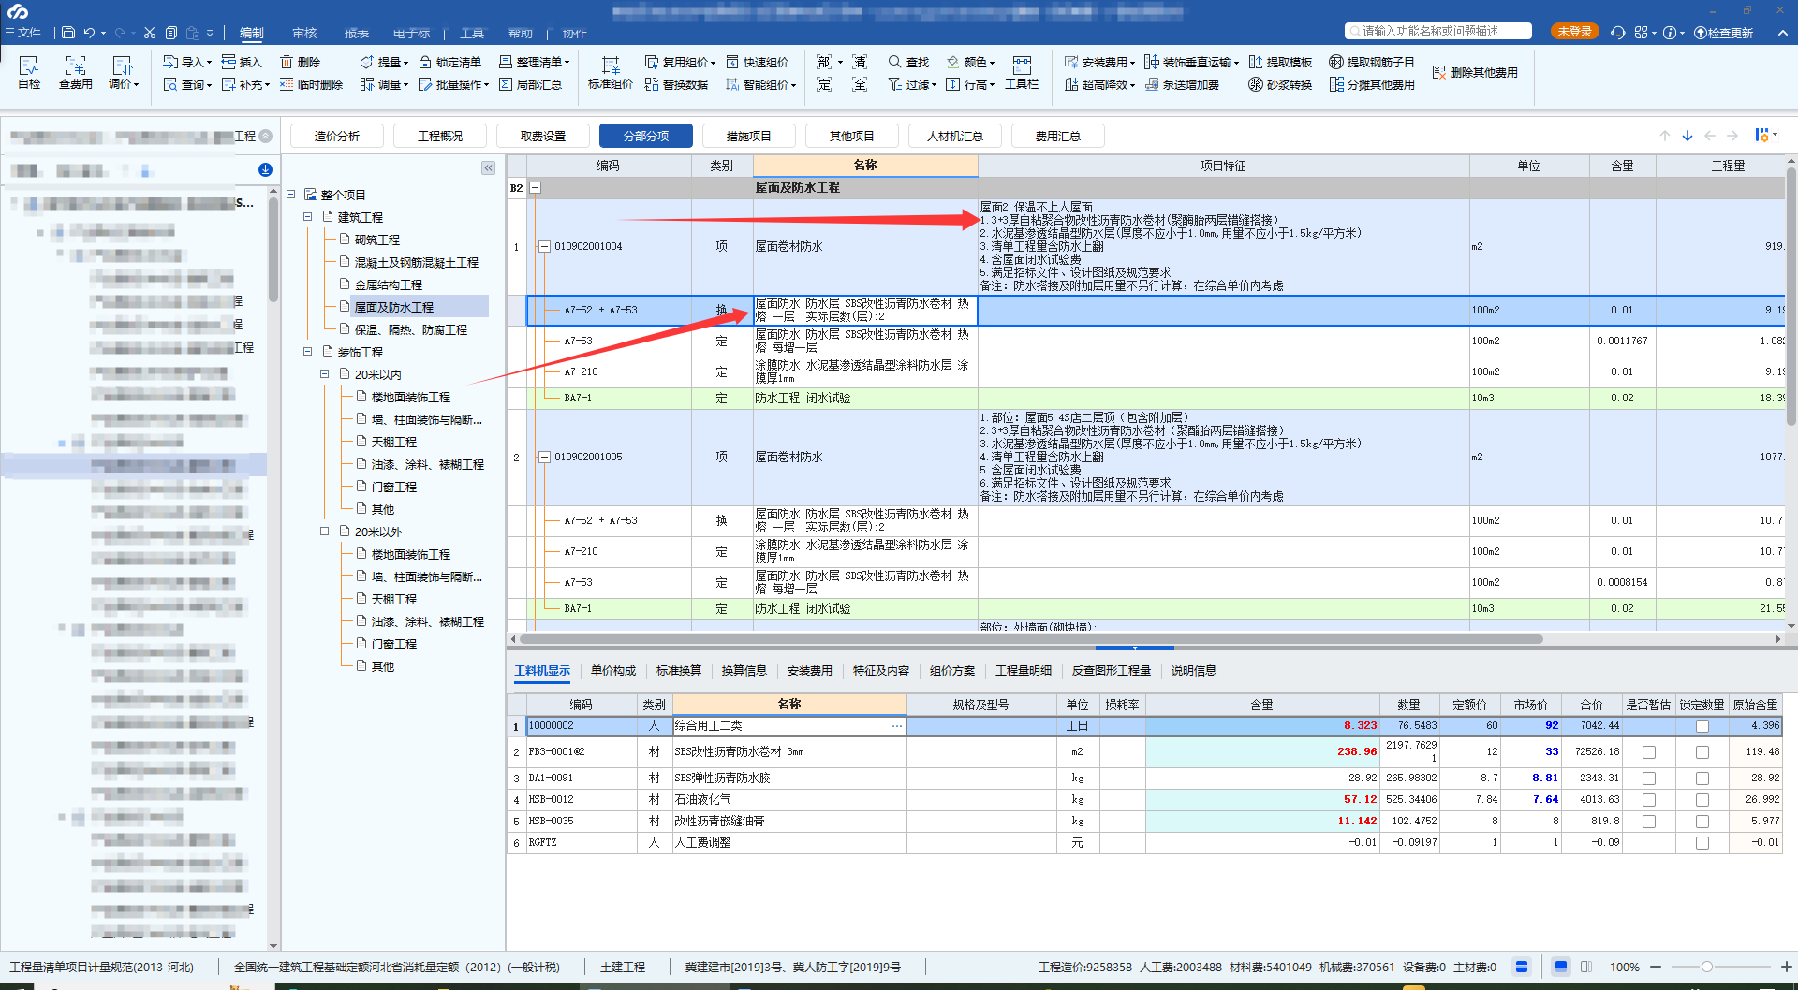Click the 替换数据 replace data tool
The height and width of the screenshot is (990, 1798).
[676, 84]
